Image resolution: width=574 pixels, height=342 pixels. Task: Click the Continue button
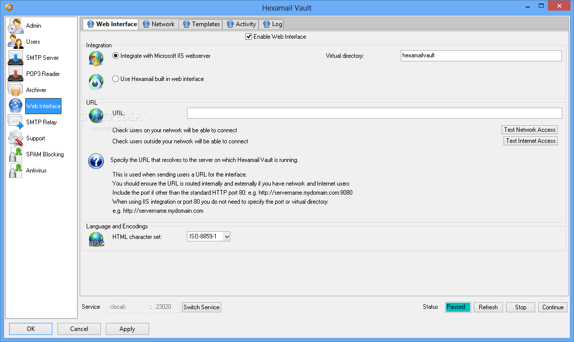(x=552, y=307)
